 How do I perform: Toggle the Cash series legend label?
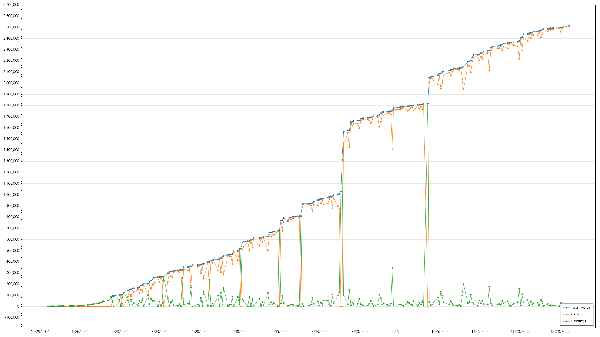[575, 315]
